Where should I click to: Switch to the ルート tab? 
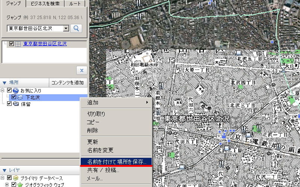(x=75, y=4)
